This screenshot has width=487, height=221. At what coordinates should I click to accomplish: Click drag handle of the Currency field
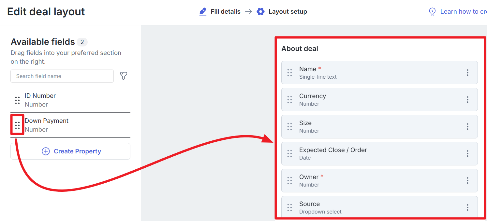pos(289,99)
